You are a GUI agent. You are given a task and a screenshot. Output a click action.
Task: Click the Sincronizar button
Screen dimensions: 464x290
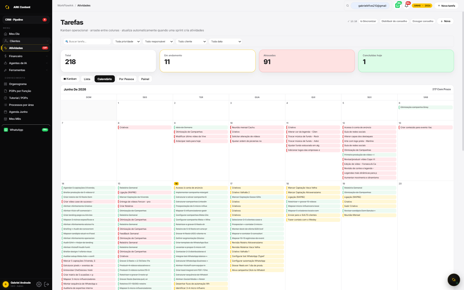(368, 21)
